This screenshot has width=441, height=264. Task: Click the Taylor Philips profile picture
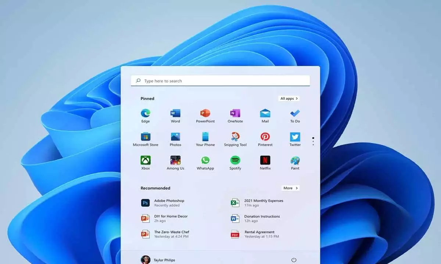[146, 260]
